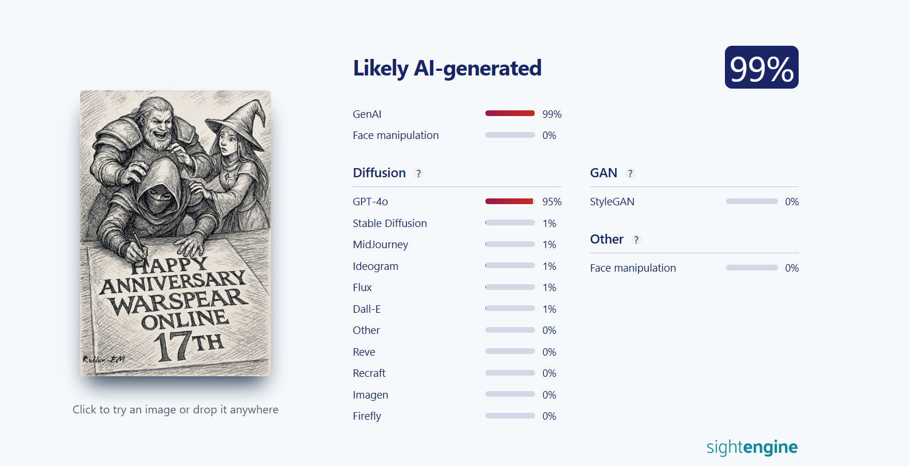Click the Dall-E row label
Viewport: 909px width, 466px height.
[366, 309]
